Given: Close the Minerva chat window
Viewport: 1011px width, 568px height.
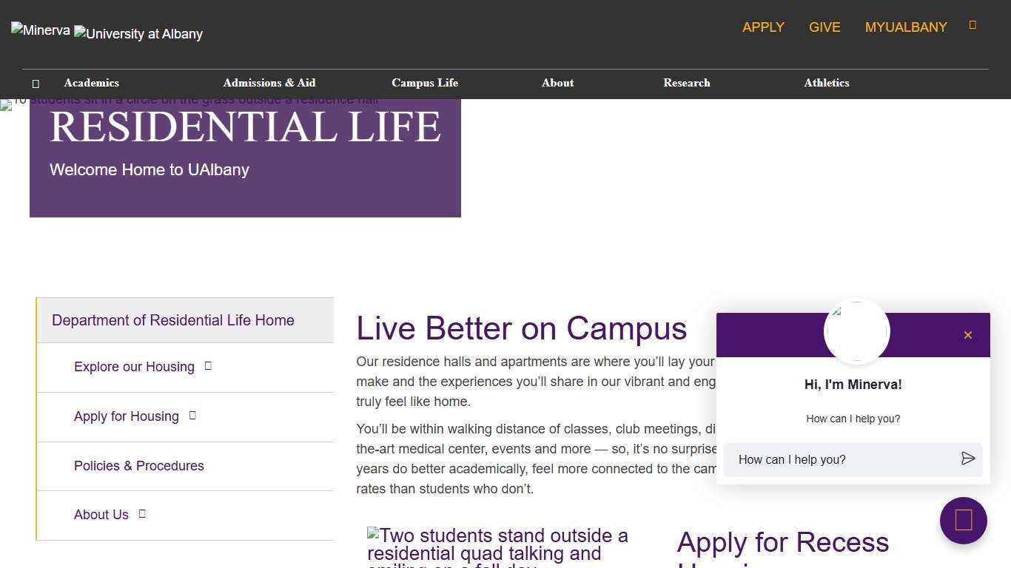Looking at the screenshot, I should pos(967,334).
